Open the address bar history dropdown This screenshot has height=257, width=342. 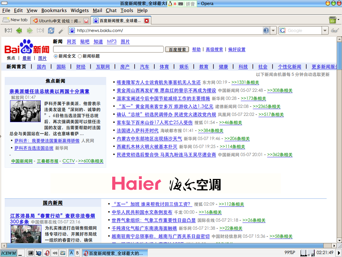click(273, 30)
